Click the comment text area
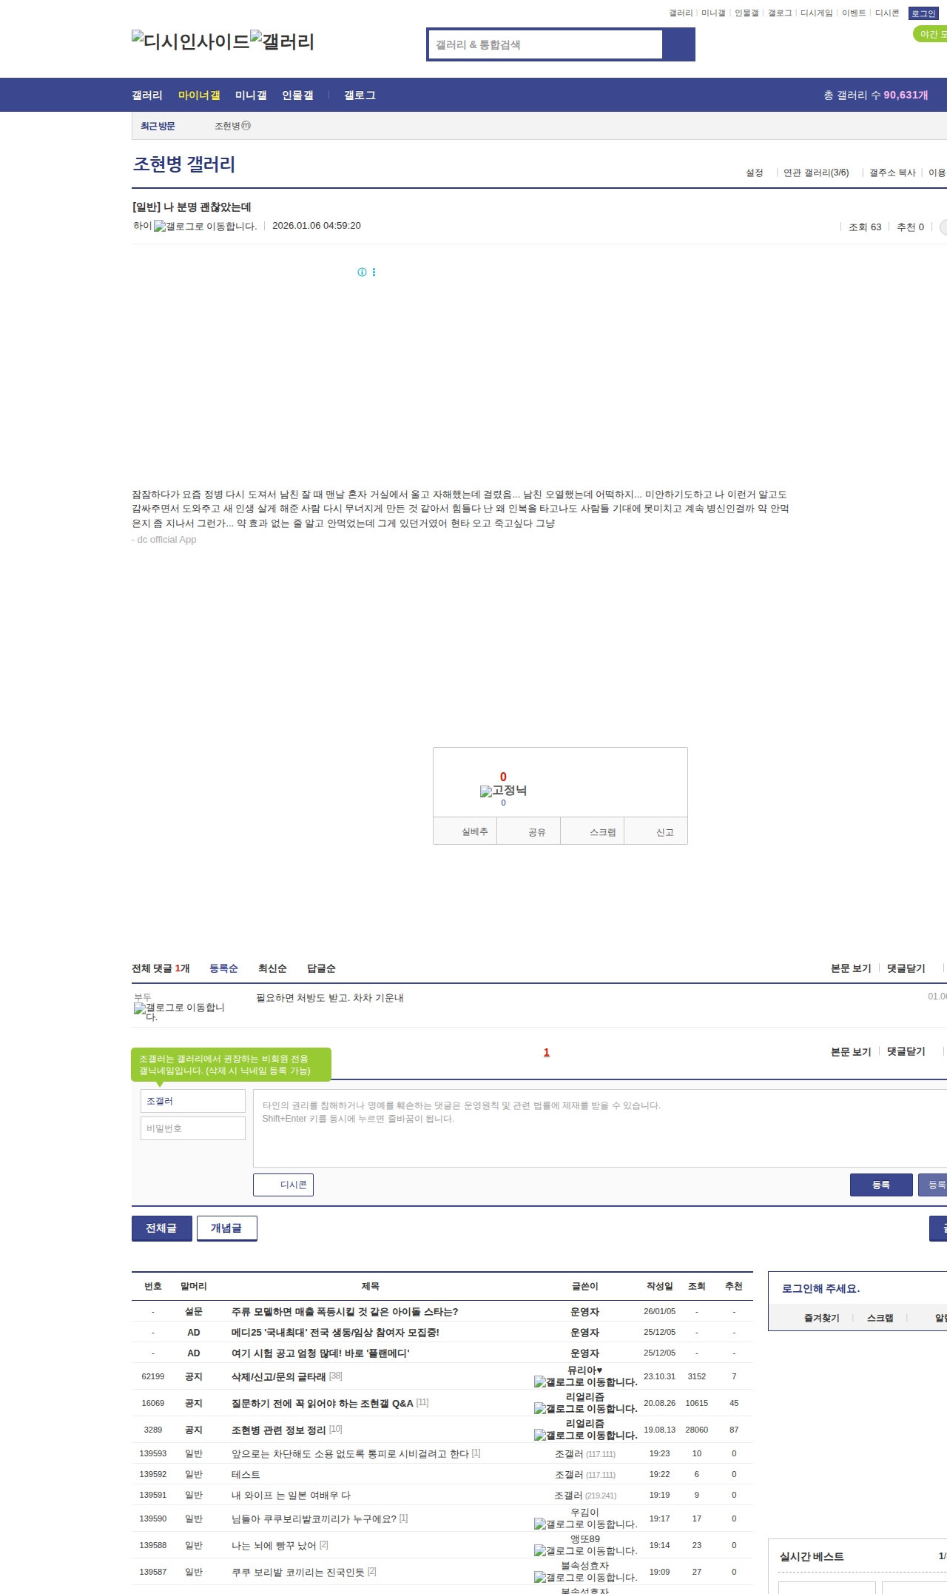The width and height of the screenshot is (947, 1594). (x=600, y=1128)
